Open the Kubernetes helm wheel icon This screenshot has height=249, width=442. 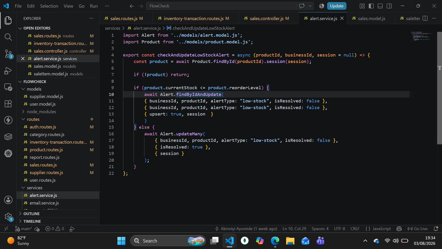tap(8, 153)
